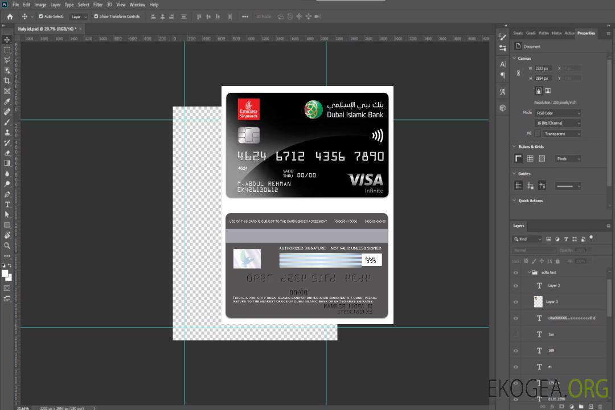Set canvas to landscape orientation
Screen dimensions: 615x410
coord(548,91)
